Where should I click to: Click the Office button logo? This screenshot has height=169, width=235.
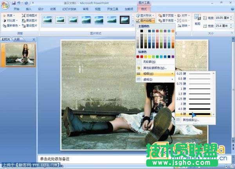[x=5, y=5]
